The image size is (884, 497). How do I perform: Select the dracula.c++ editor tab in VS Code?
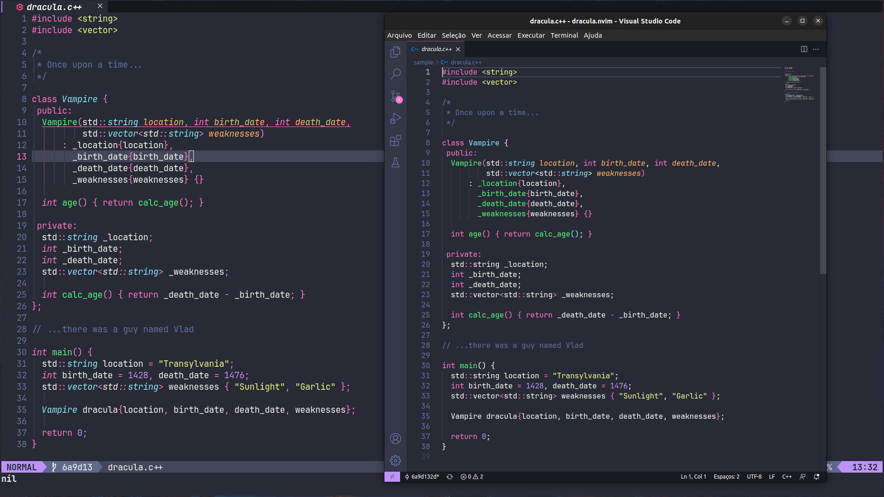pos(436,49)
